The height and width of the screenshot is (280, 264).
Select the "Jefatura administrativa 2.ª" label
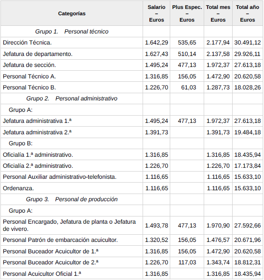(x=37, y=132)
